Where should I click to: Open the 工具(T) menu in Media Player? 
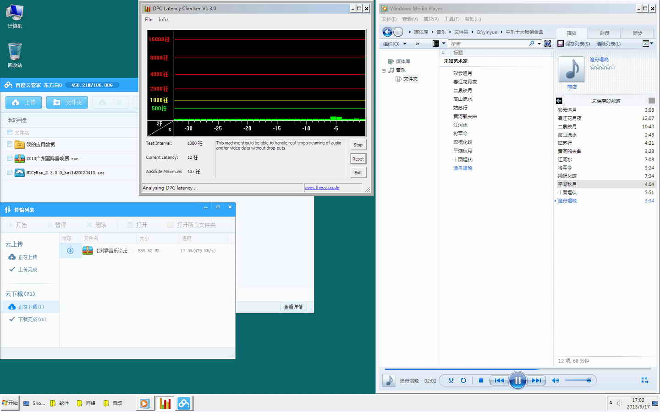451,19
